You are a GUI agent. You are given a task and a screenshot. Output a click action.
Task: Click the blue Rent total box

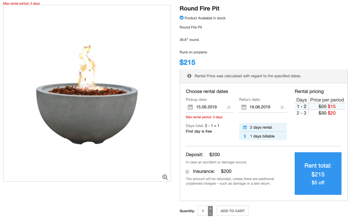(318, 174)
